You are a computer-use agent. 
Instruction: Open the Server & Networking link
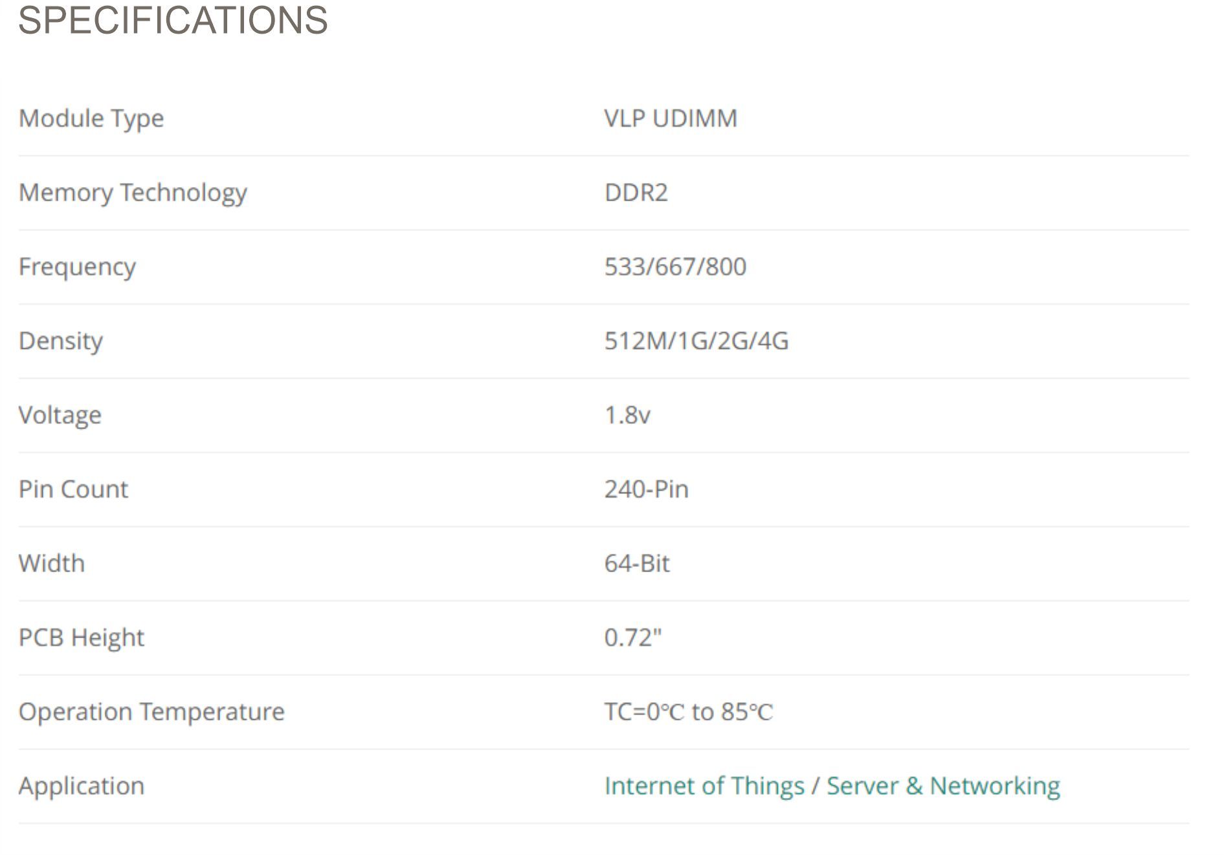[x=943, y=786]
